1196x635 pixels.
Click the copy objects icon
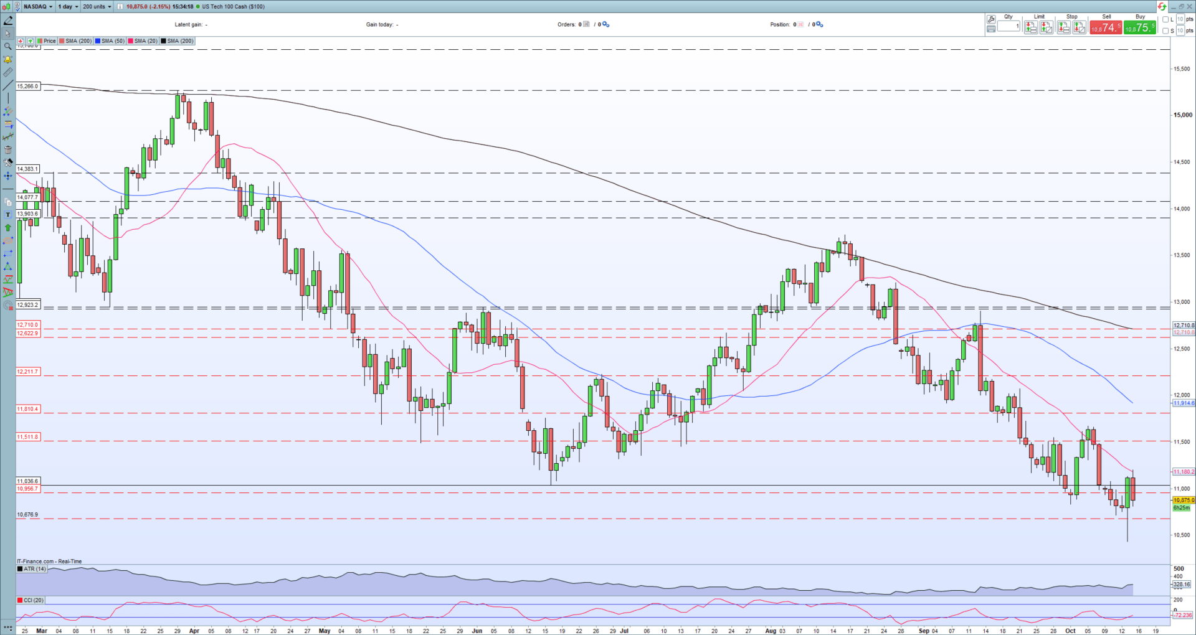click(8, 202)
